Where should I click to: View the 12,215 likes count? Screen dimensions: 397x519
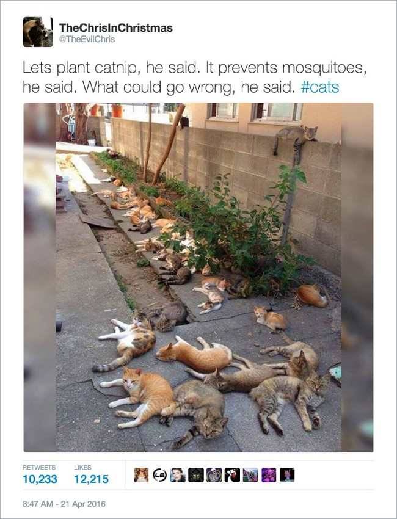(91, 479)
